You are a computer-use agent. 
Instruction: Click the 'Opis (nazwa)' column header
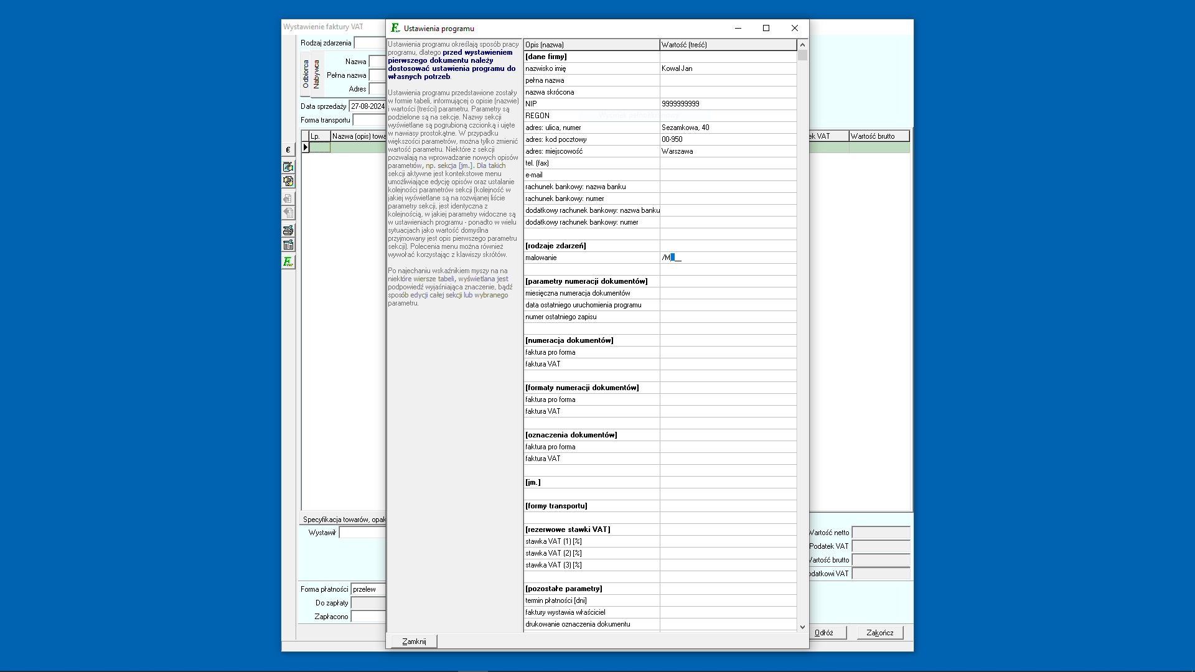click(x=591, y=45)
